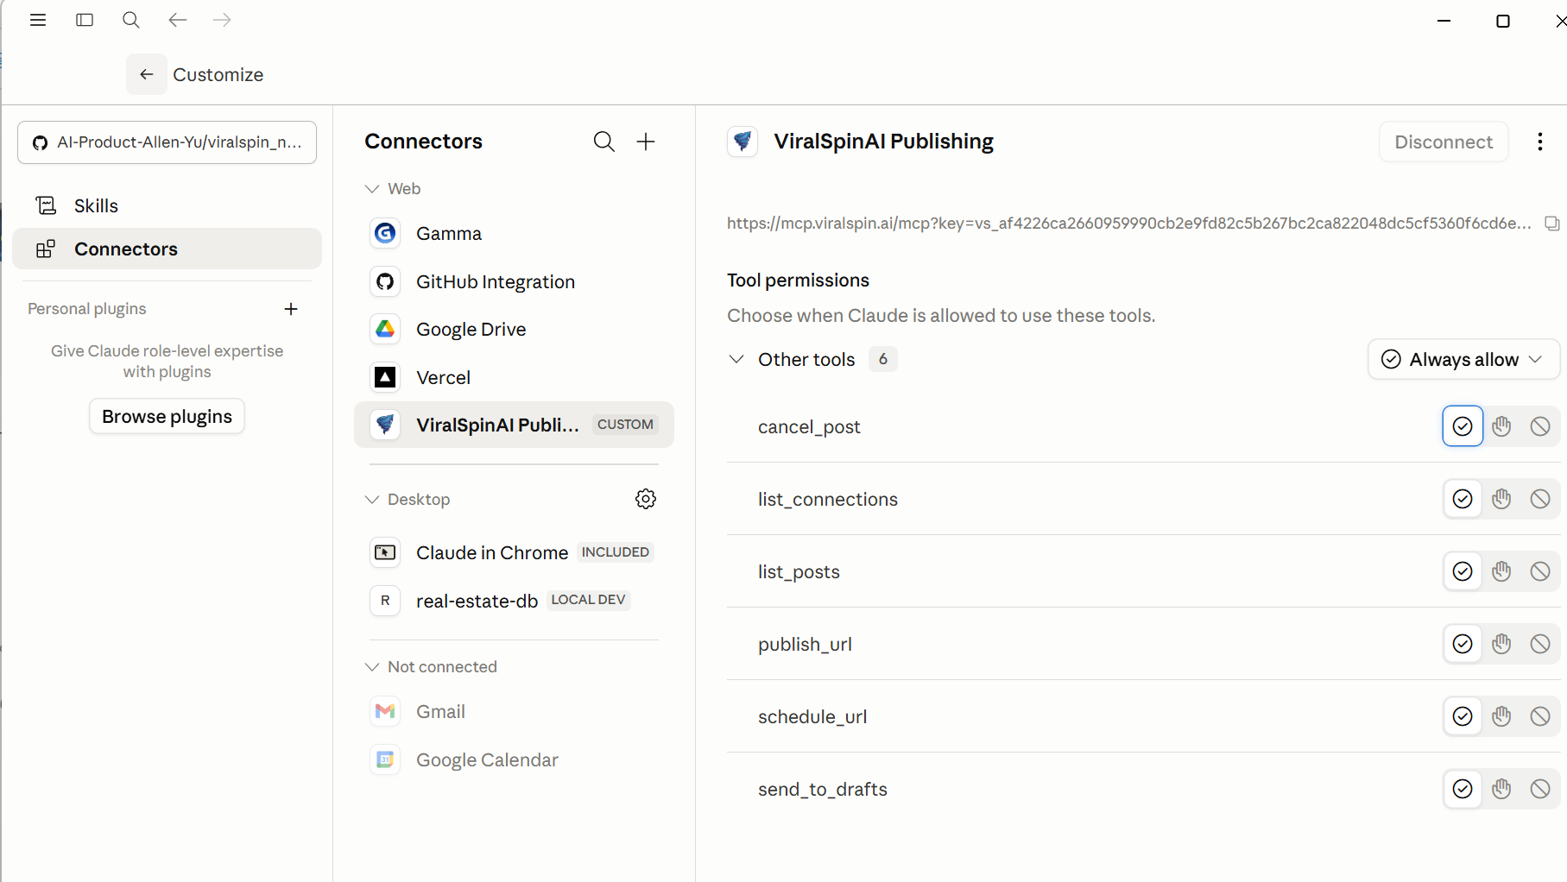Go forward with the top right arrow
Image resolution: width=1567 pixels, height=882 pixels.
(222, 20)
